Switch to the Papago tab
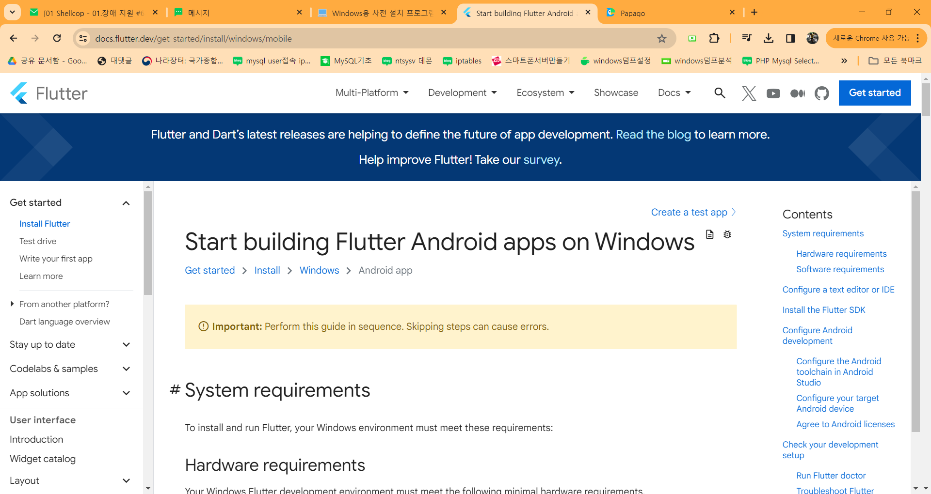 tap(672, 13)
